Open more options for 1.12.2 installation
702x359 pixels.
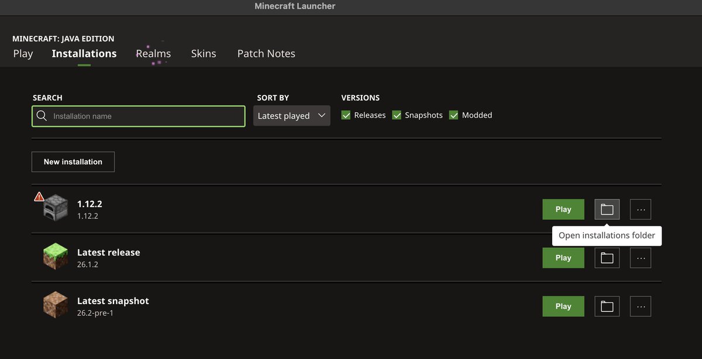click(641, 209)
